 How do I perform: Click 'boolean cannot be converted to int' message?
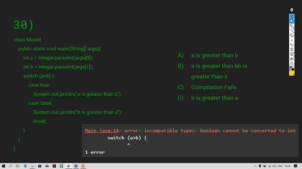[x=248, y=131]
